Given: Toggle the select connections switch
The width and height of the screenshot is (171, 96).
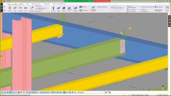Looking at the screenshot, I should coord(5,93).
